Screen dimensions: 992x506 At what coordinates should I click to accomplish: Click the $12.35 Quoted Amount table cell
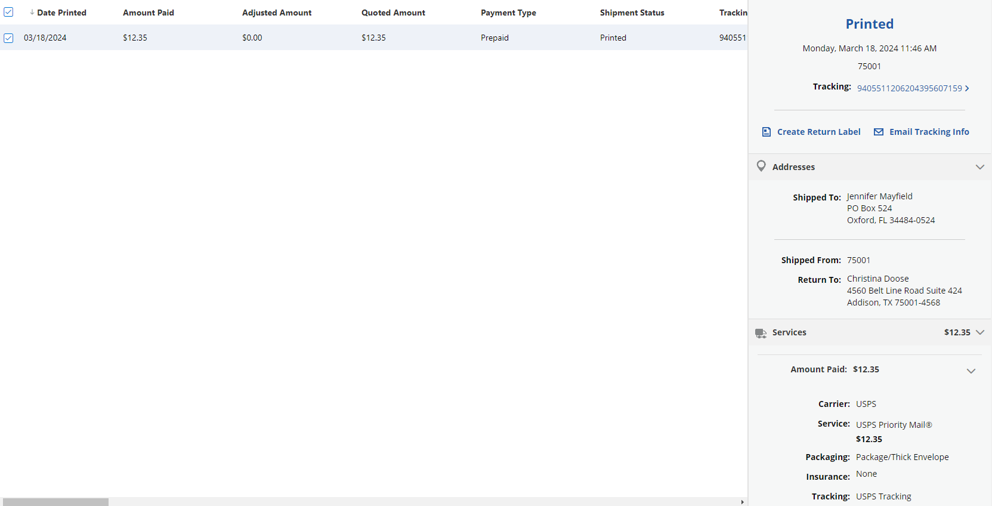373,38
